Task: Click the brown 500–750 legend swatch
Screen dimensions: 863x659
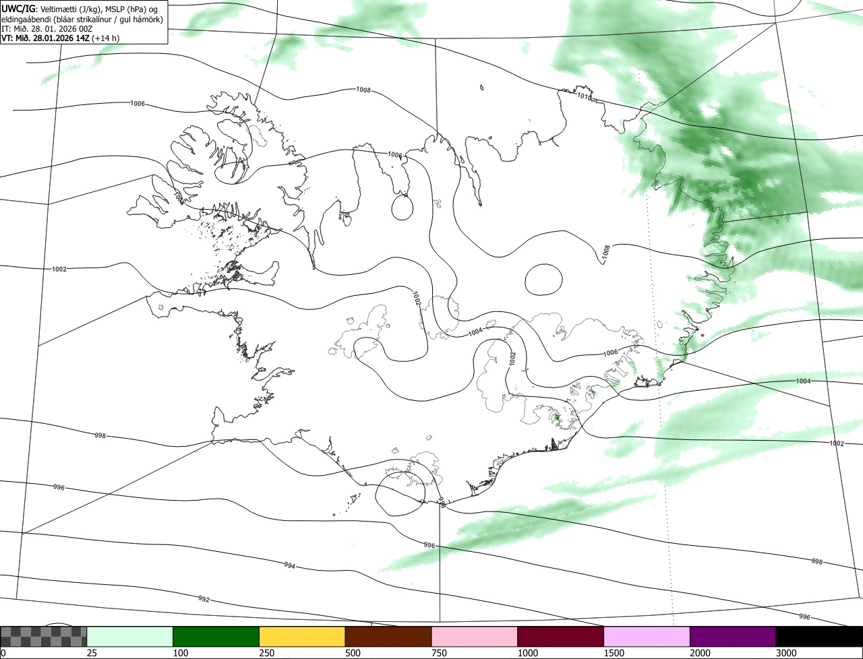Action: [x=388, y=637]
